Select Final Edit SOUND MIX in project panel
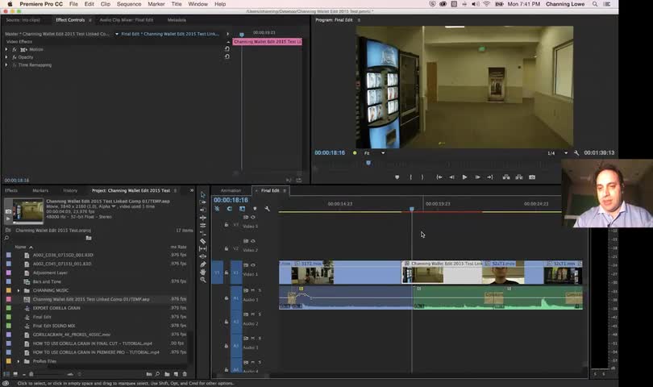The height and width of the screenshot is (387, 653). 54,326
